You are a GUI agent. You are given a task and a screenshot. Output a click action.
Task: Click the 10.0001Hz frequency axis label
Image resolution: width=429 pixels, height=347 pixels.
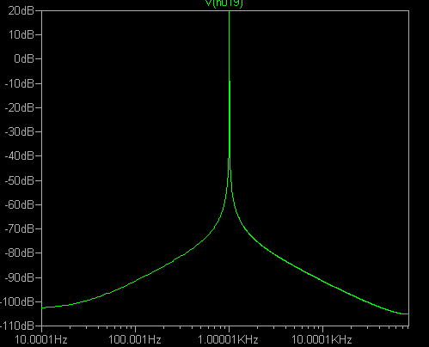click(x=40, y=340)
